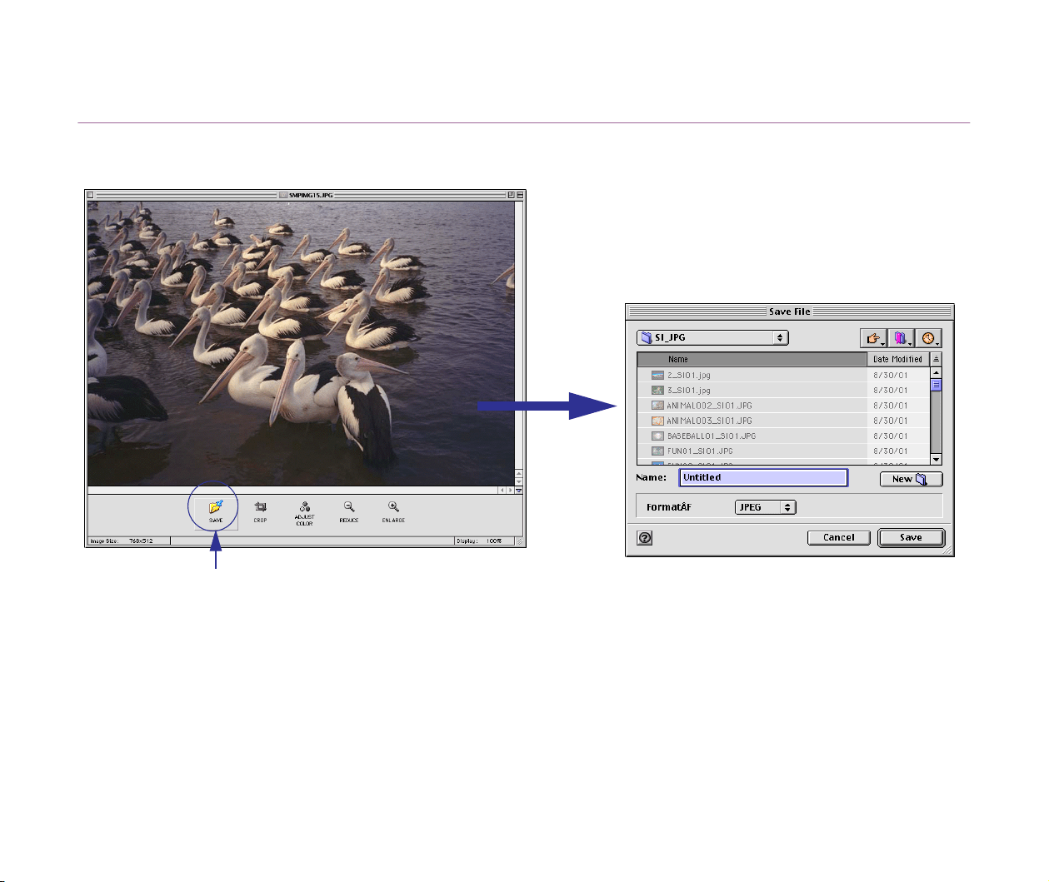
Task: Click thumbnail icon of ANIMAL003_SI01.JPG
Action: pos(657,421)
